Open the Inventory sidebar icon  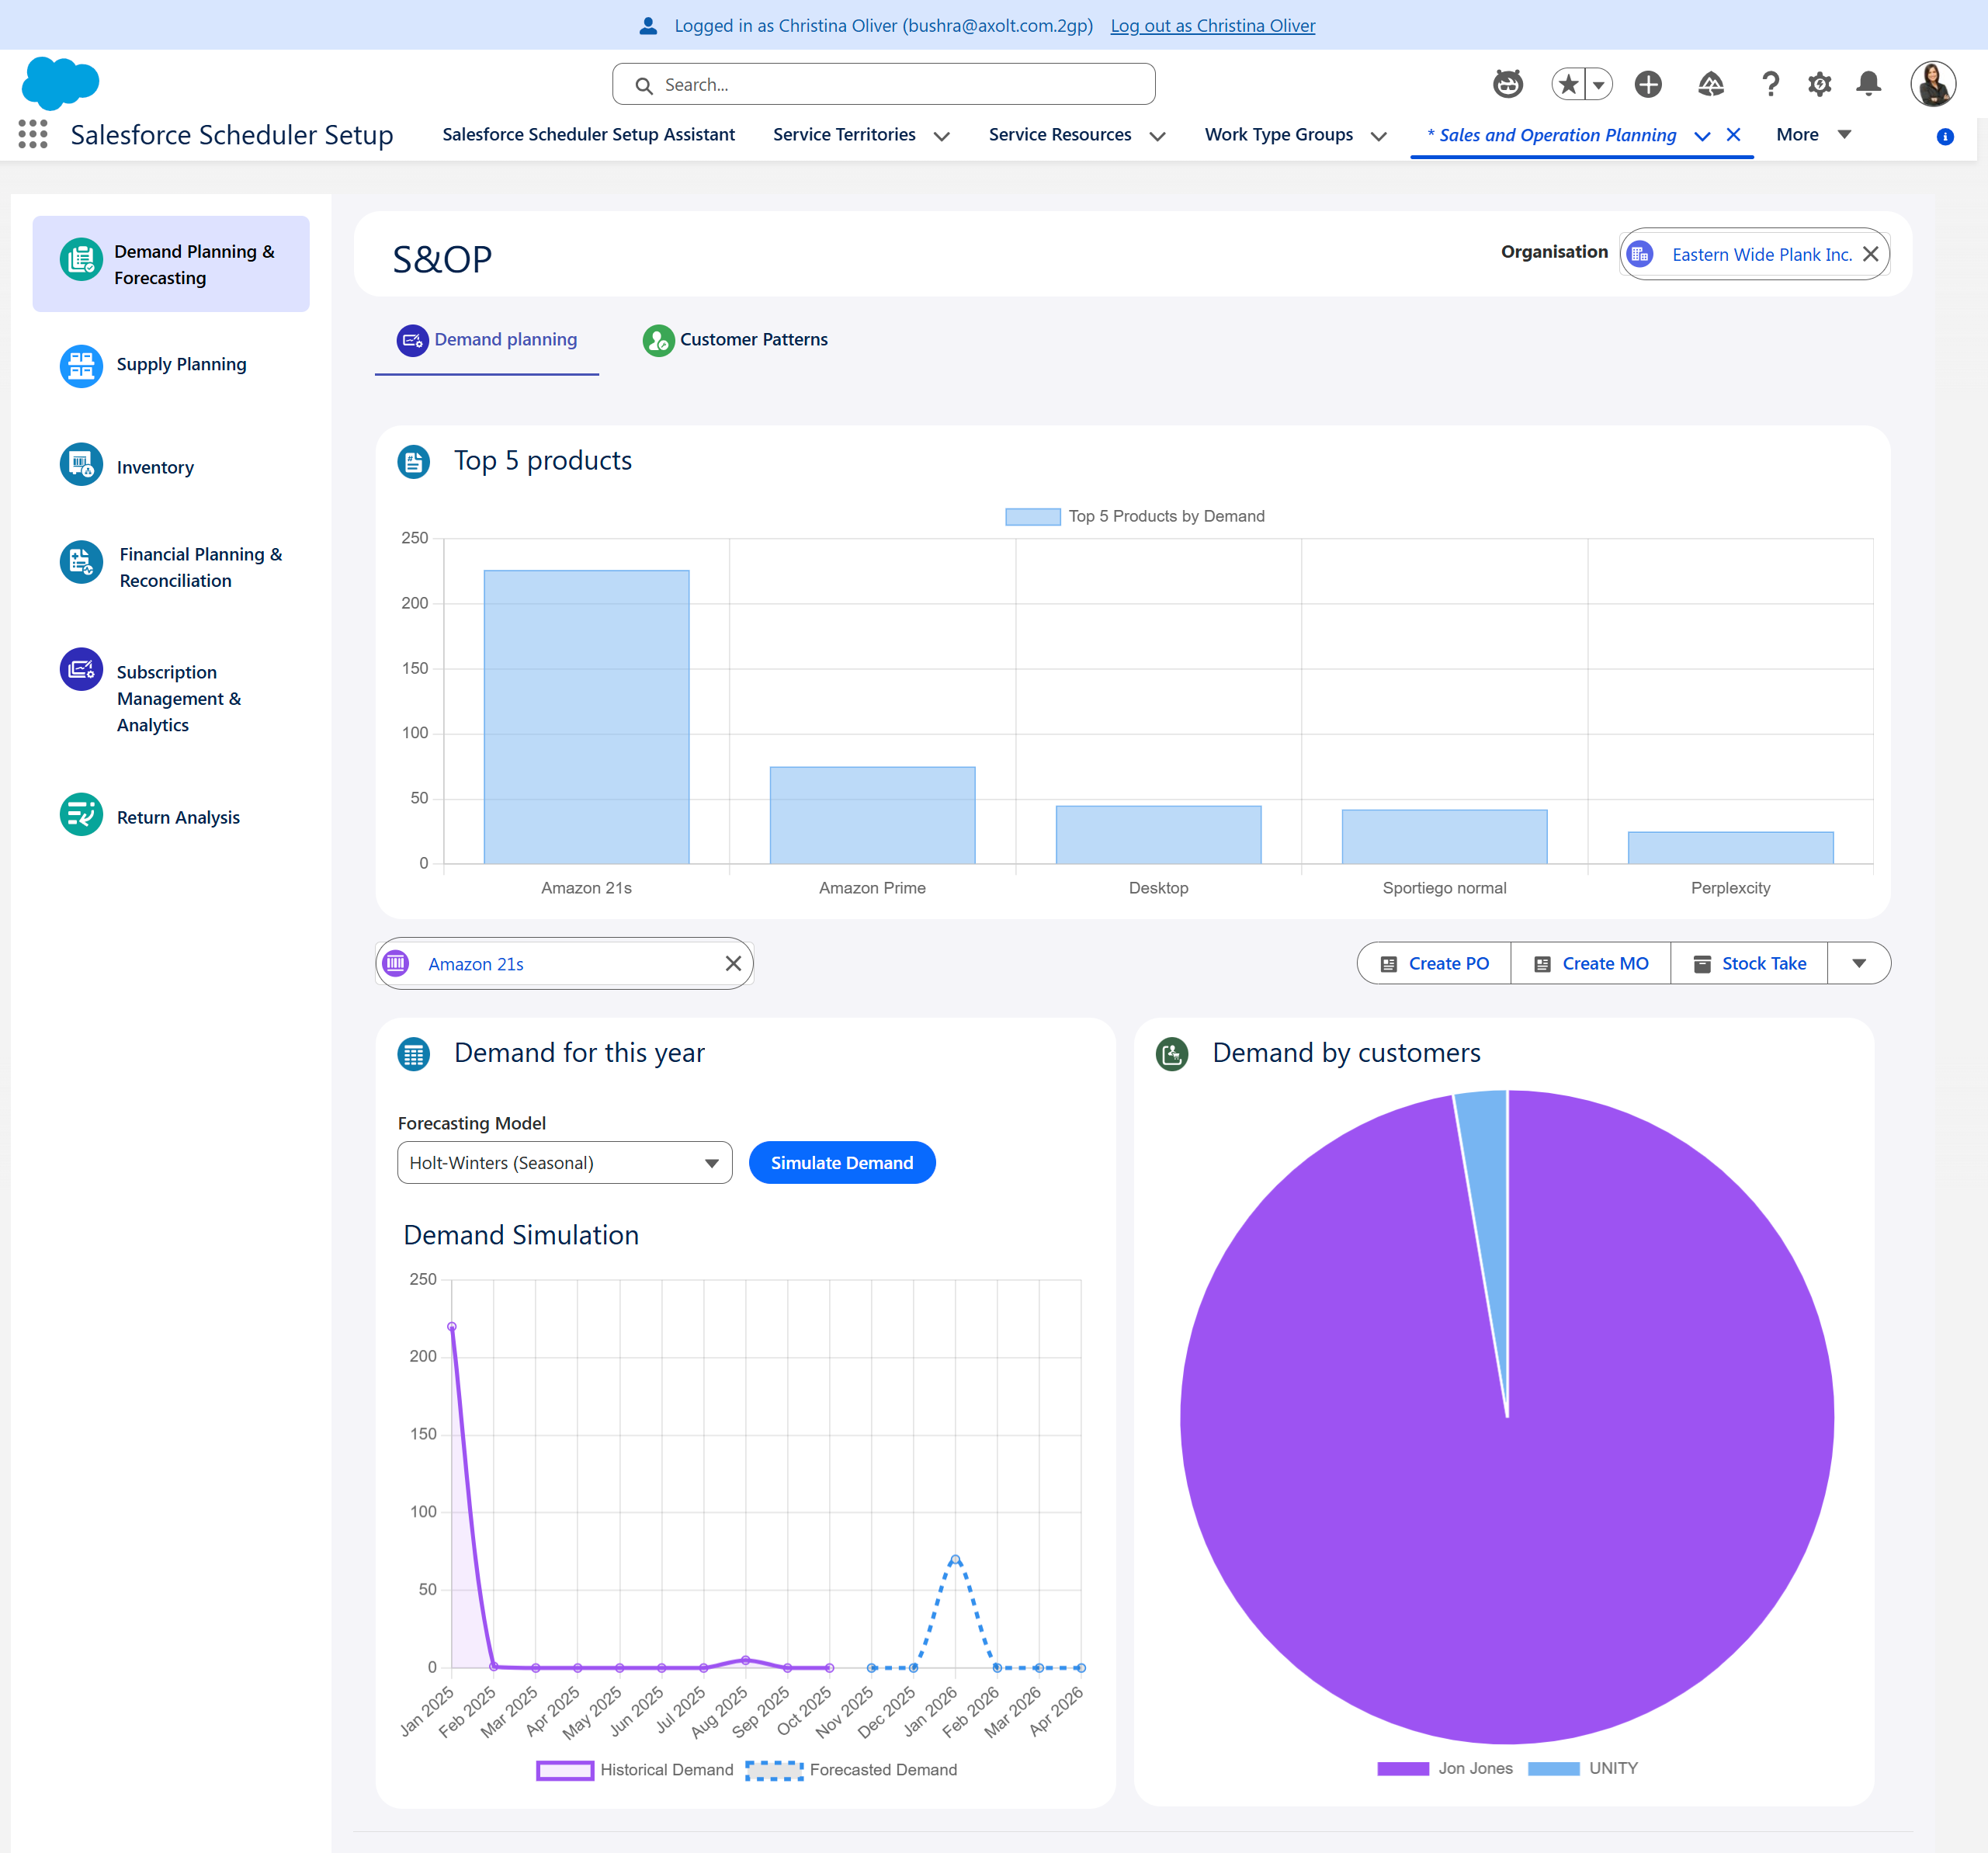[81, 466]
